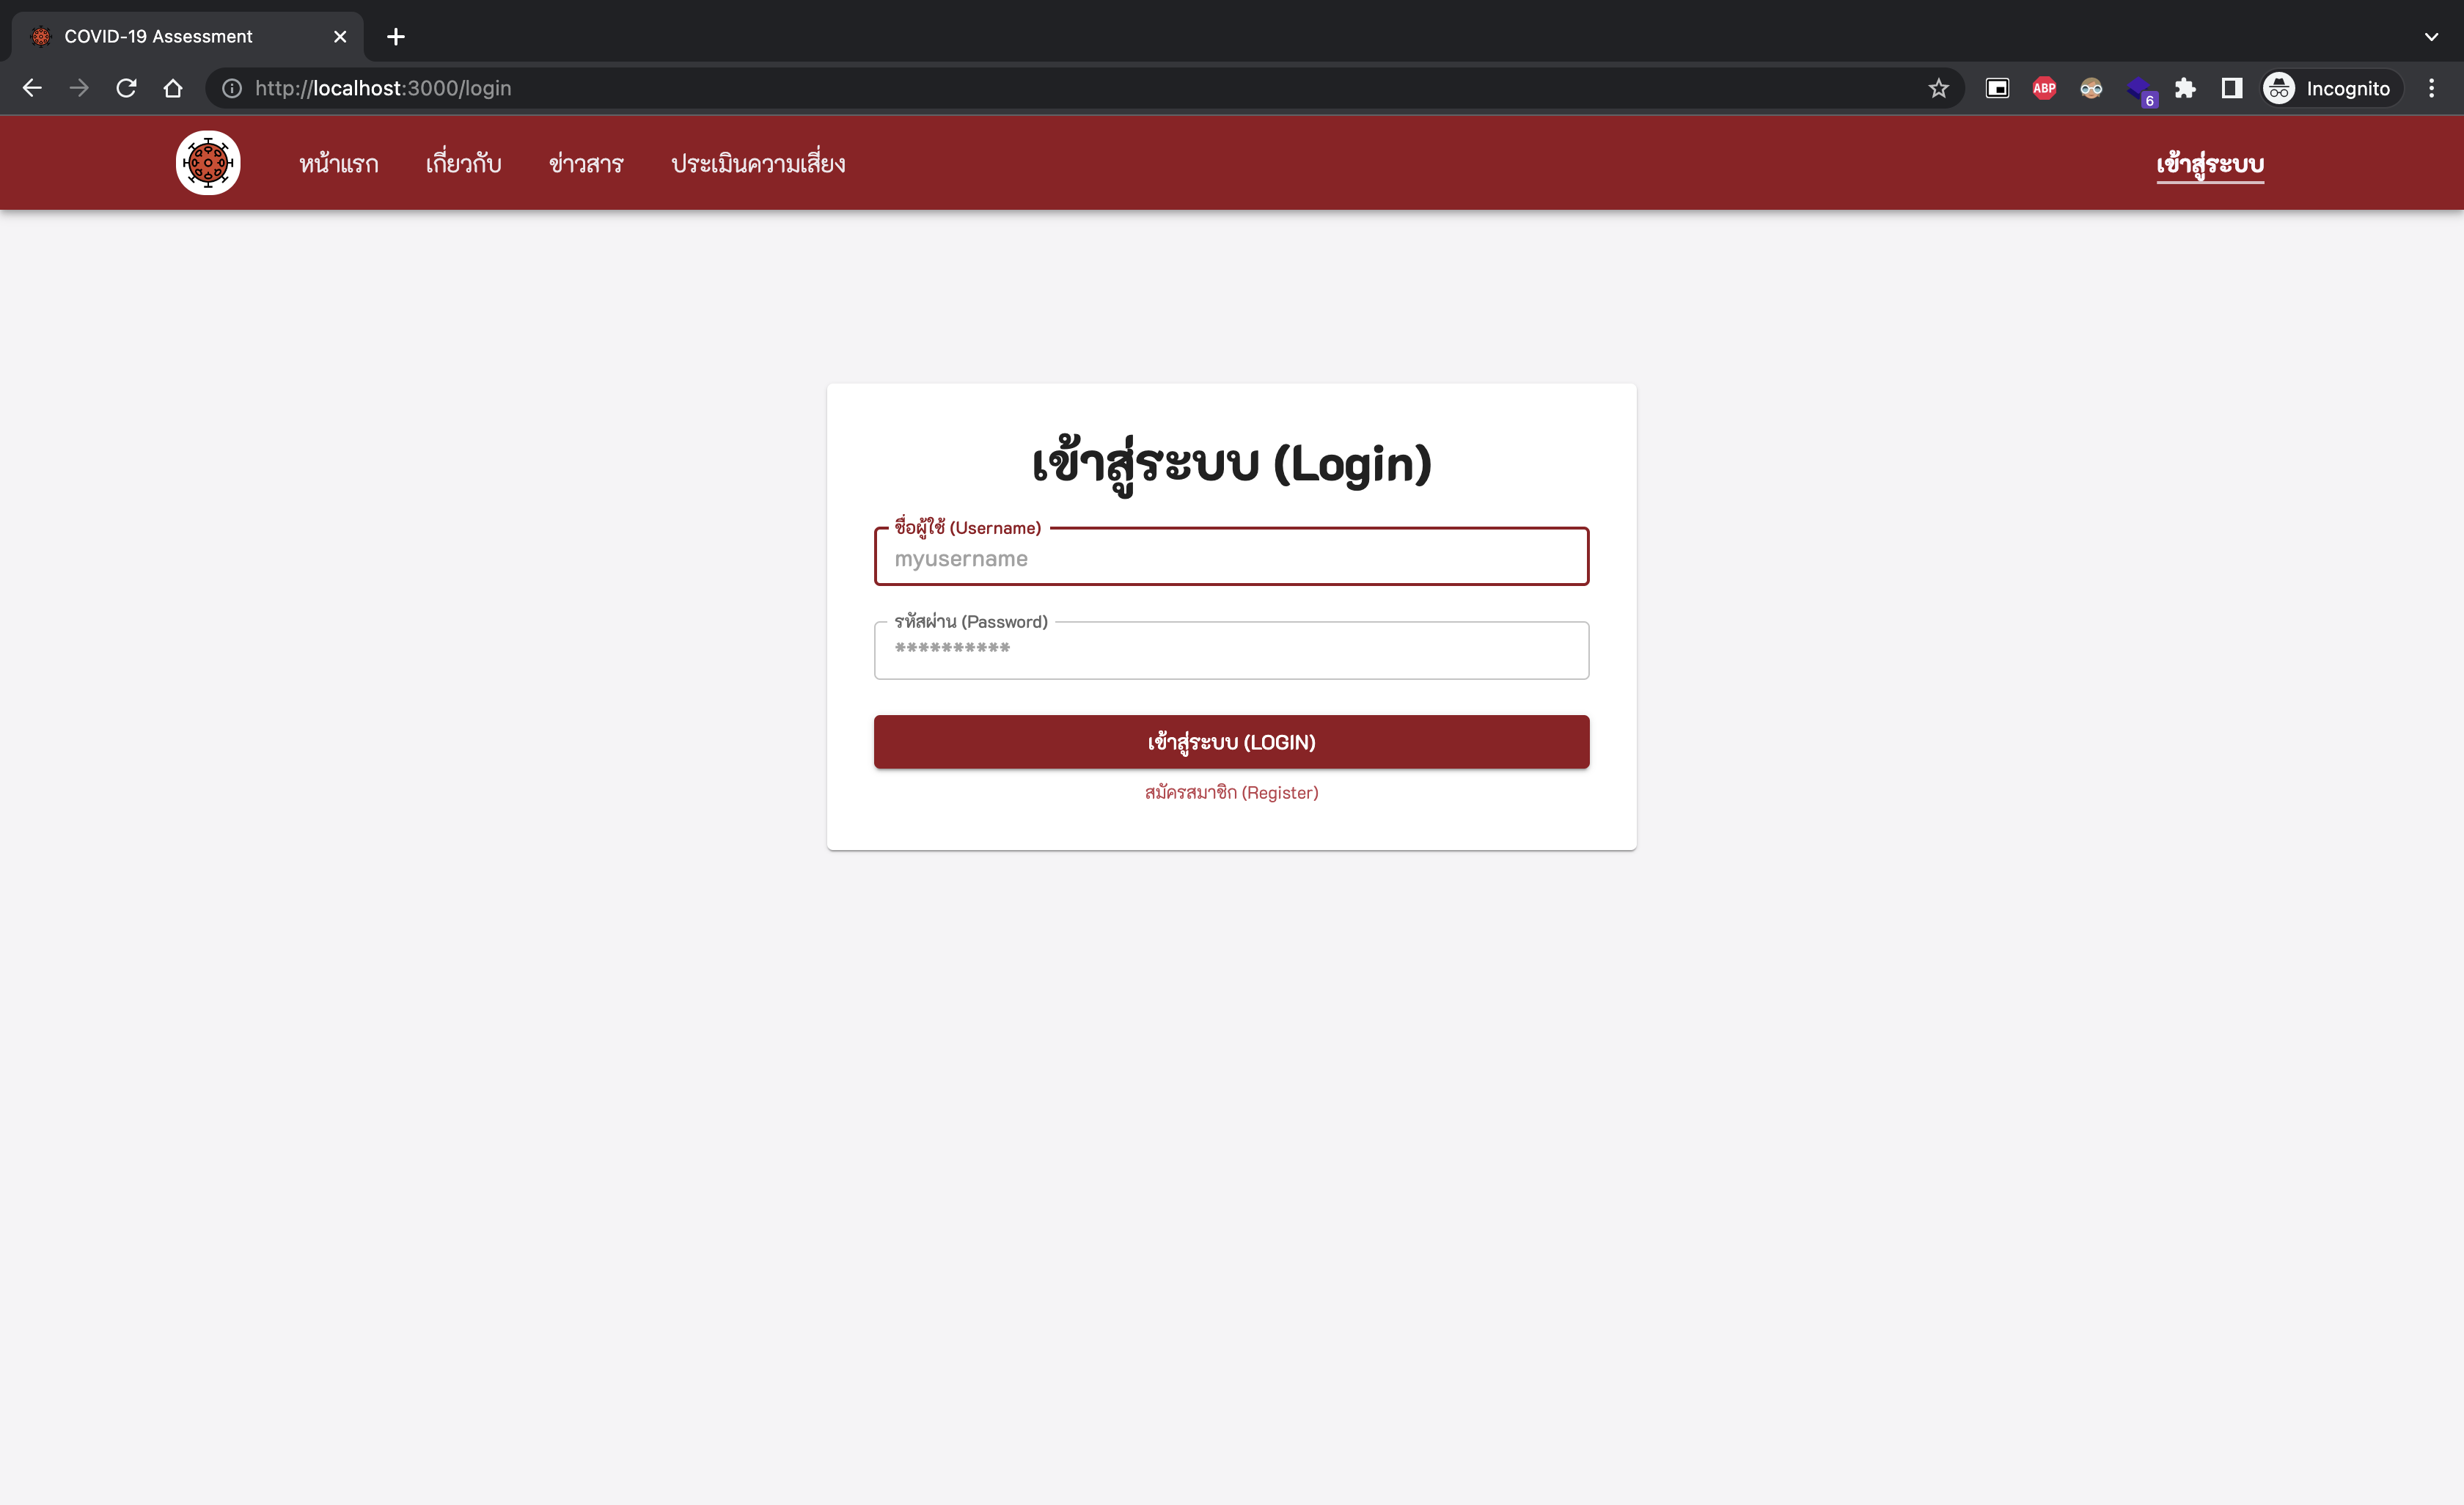Open the picture-in-picture extension icon
Image resolution: width=2464 pixels, height=1505 pixels.
pos(1997,88)
